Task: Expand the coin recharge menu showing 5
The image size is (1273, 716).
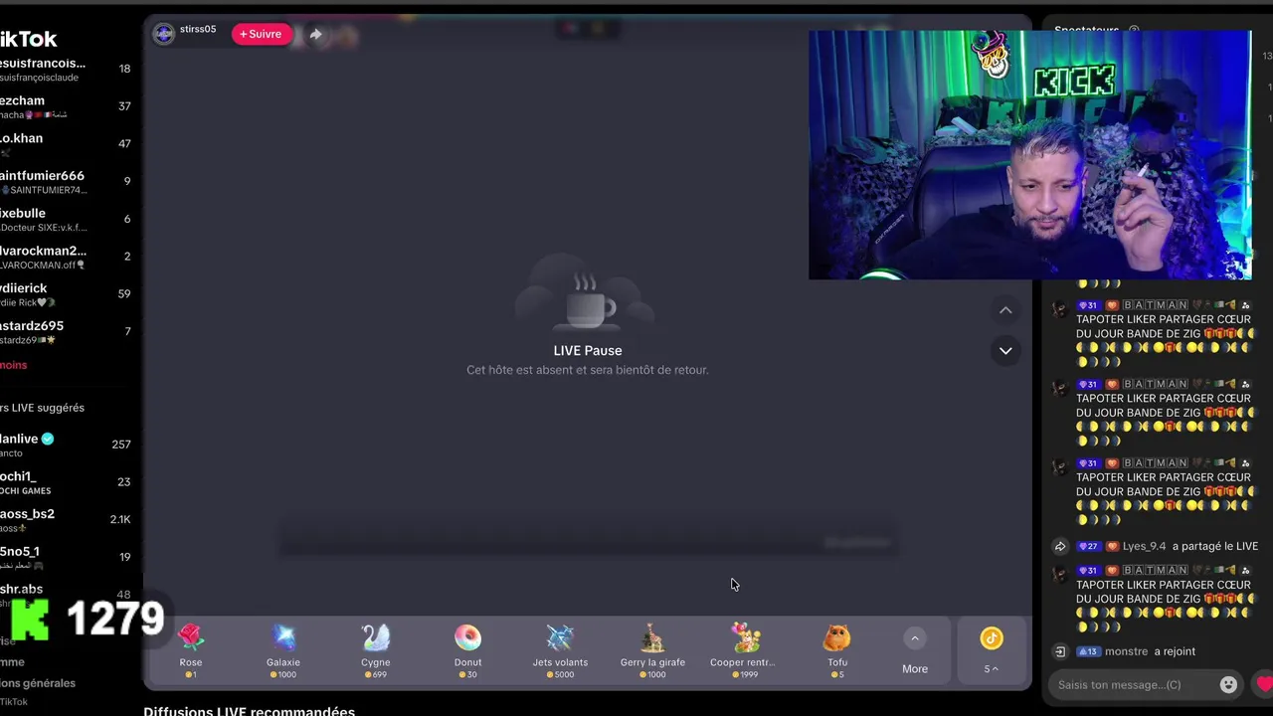Action: (x=991, y=668)
